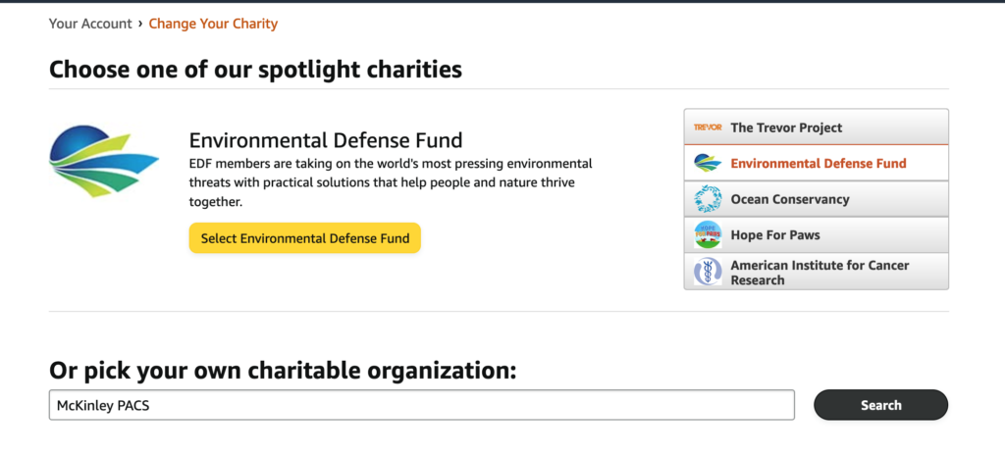1005x457 pixels.
Task: View American Institute for Cancer Research tab
Action: pos(816,272)
